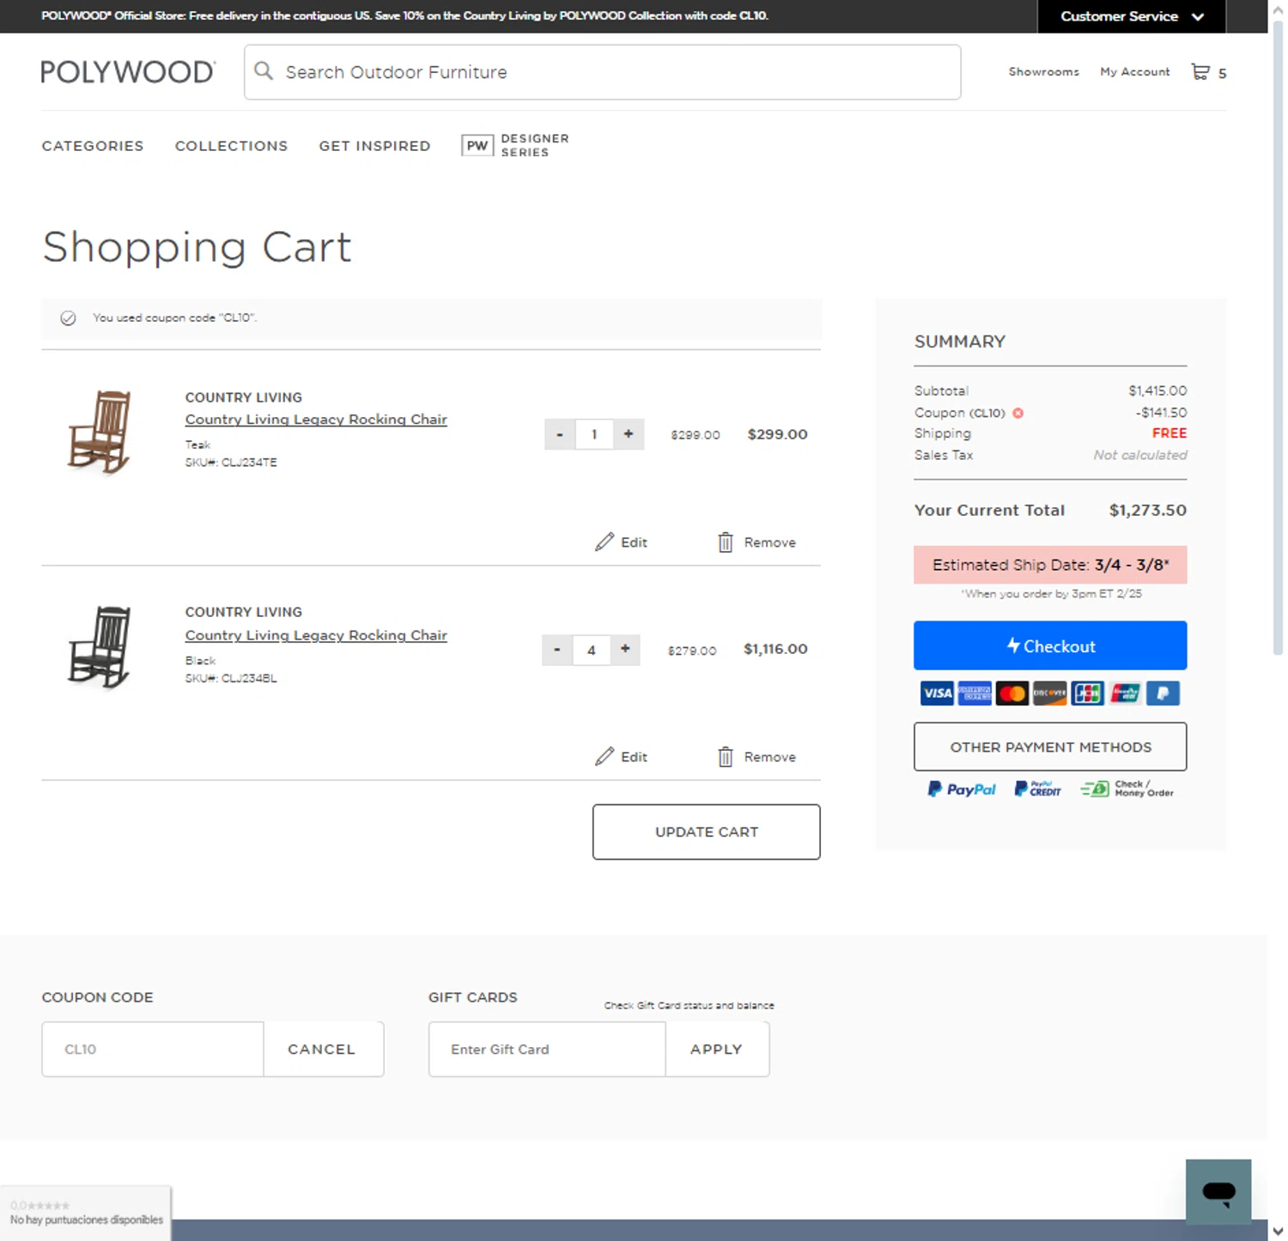Click the JCB card icon

click(1087, 693)
